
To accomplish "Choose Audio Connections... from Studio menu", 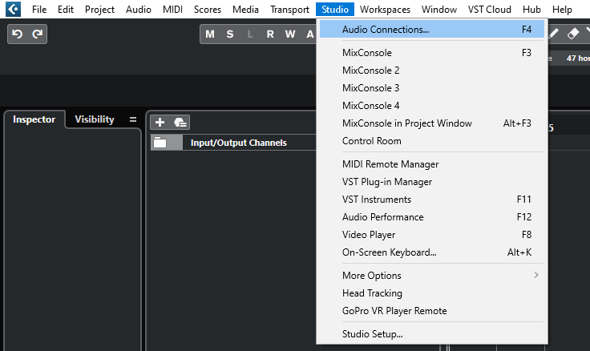I will (432, 30).
